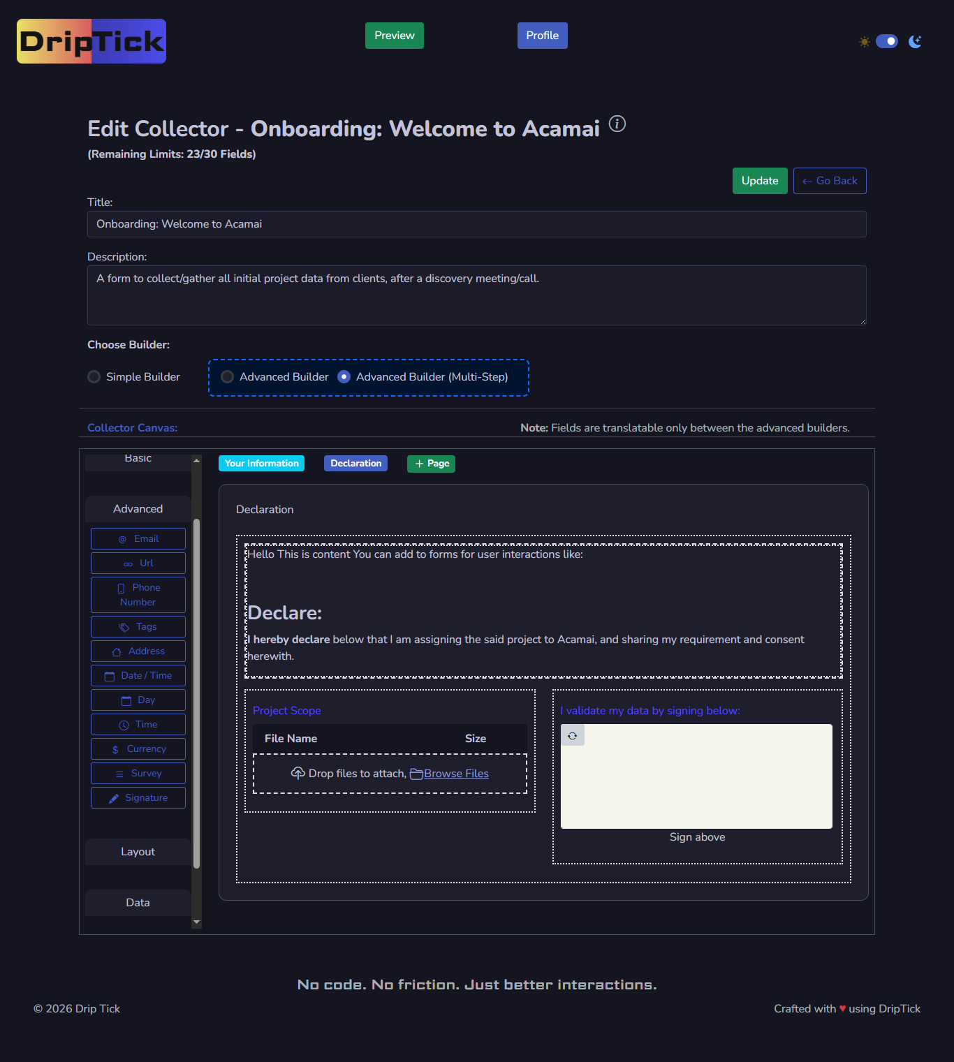Viewport: 954px width, 1062px height.
Task: Expand the Layout fields section
Action: (x=138, y=852)
